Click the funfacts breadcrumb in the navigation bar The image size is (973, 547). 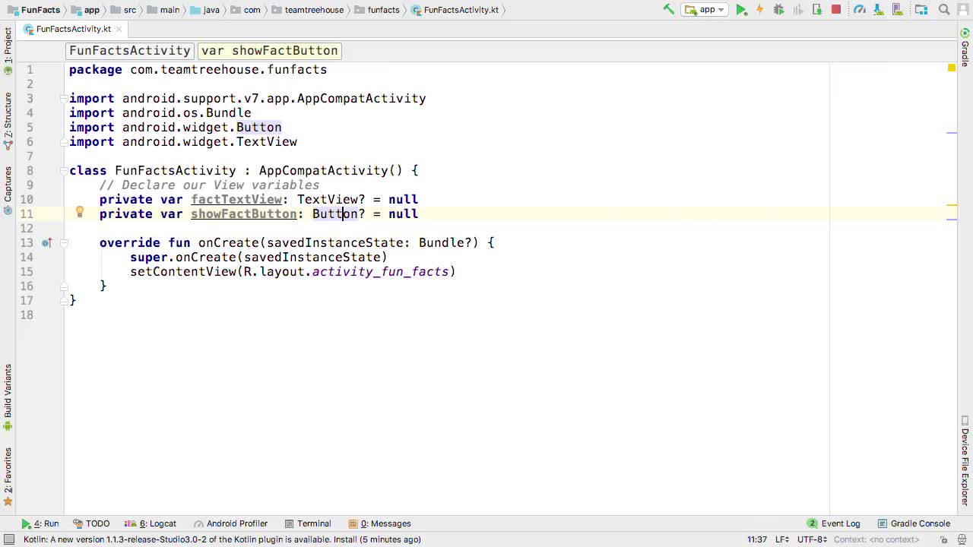pyautogui.click(x=383, y=10)
